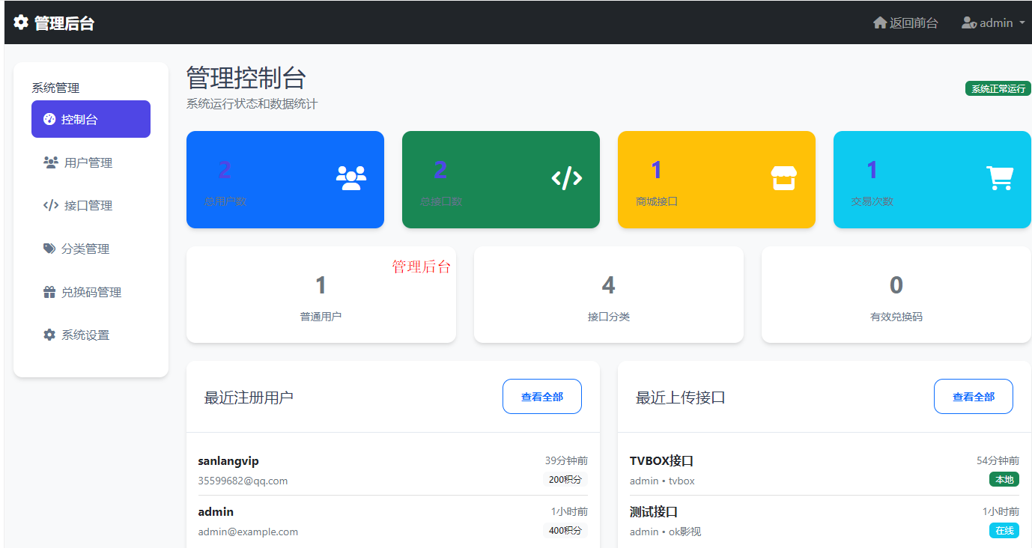Open 兑换码管理 via its gift icon
1032x548 pixels.
(x=49, y=291)
